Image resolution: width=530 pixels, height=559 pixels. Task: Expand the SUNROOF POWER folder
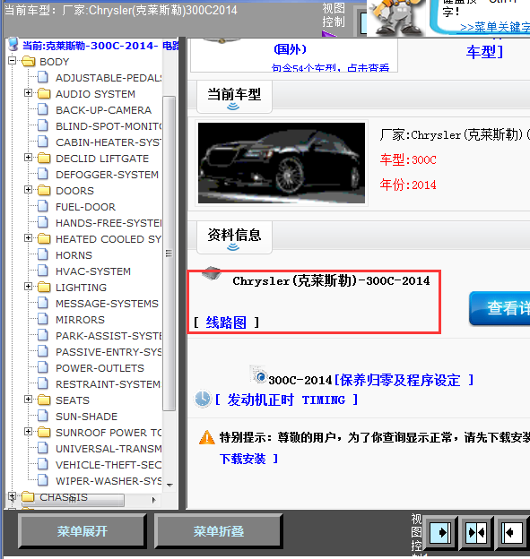click(28, 432)
